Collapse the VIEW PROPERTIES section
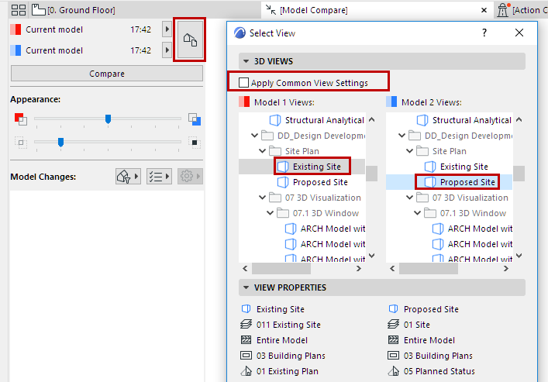 (246, 287)
